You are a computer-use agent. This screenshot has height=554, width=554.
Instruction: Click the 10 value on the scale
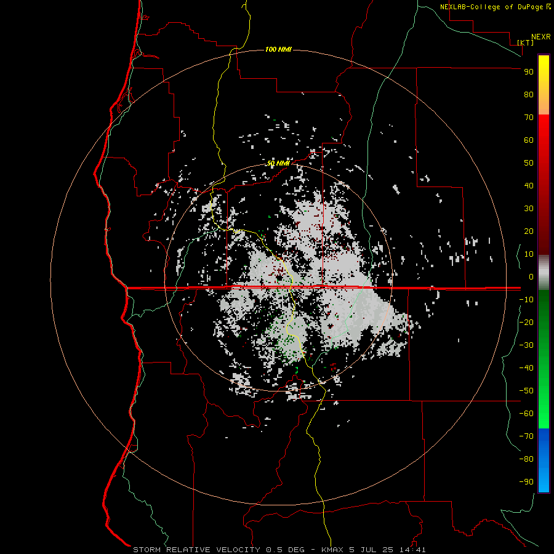coord(529,254)
